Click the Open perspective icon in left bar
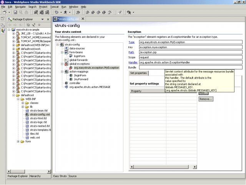 pos(3,18)
